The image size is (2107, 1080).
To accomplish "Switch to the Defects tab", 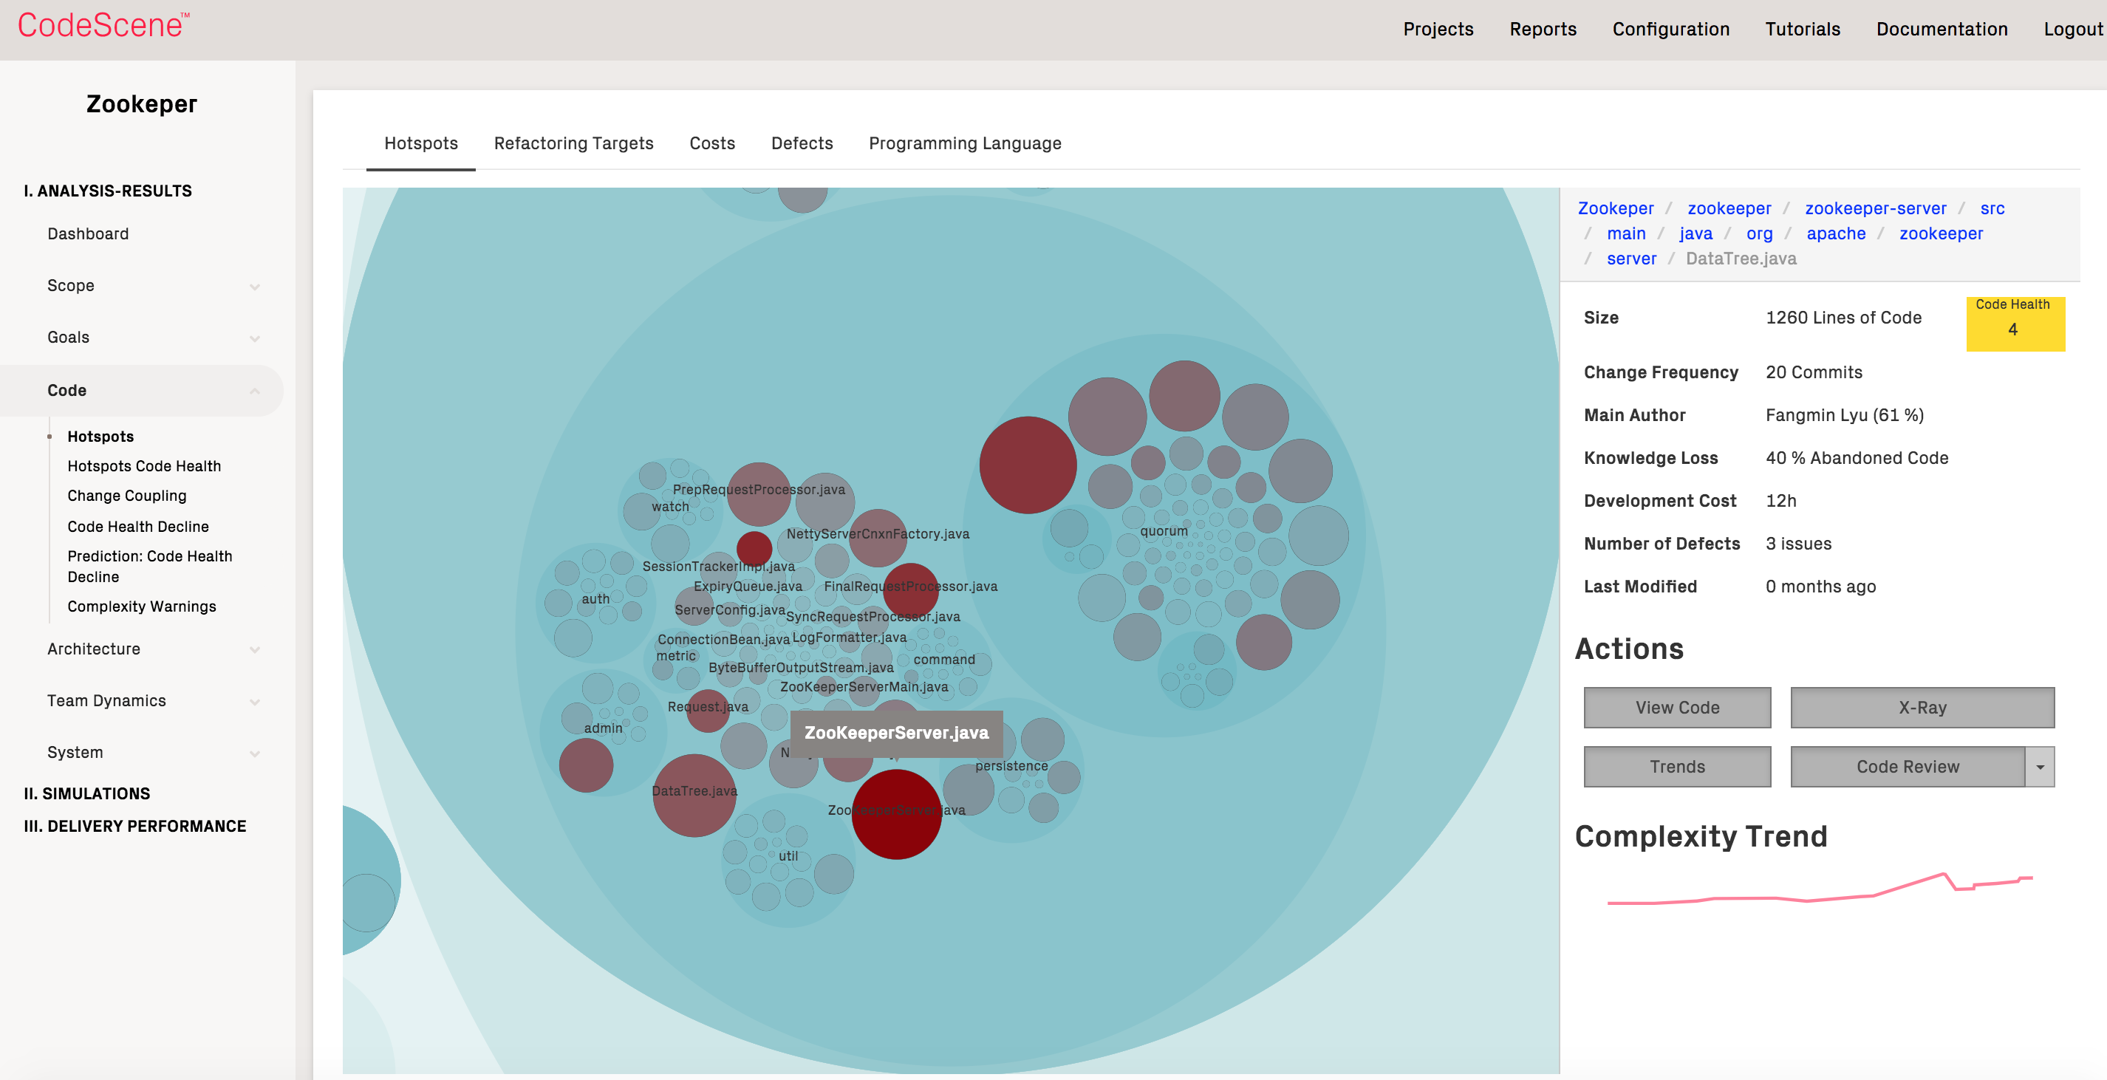I will 802,143.
